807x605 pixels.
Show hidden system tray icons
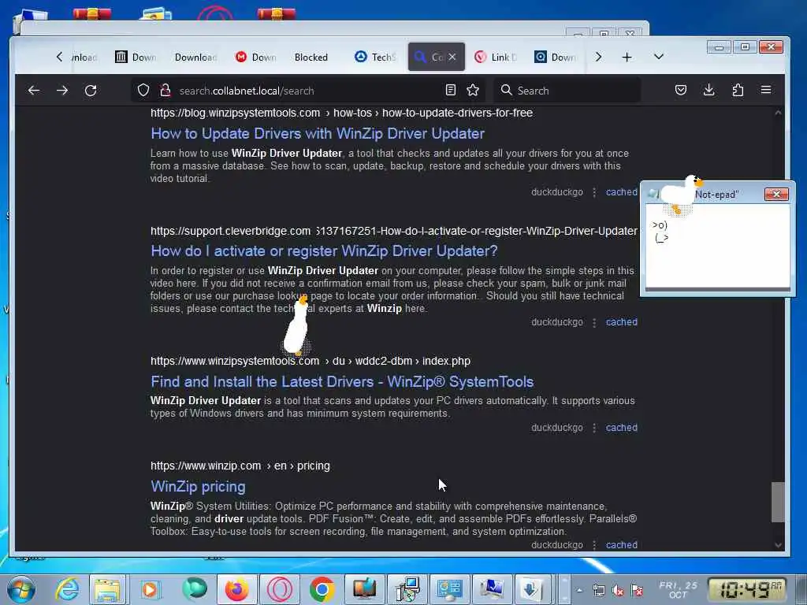(579, 590)
